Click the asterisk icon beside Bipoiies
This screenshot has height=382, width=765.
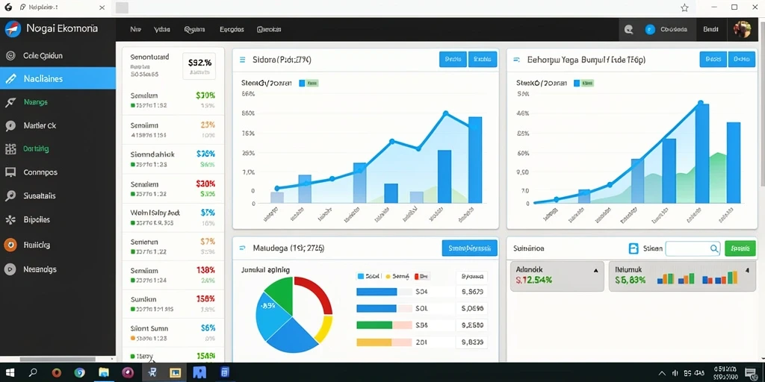pyautogui.click(x=10, y=220)
